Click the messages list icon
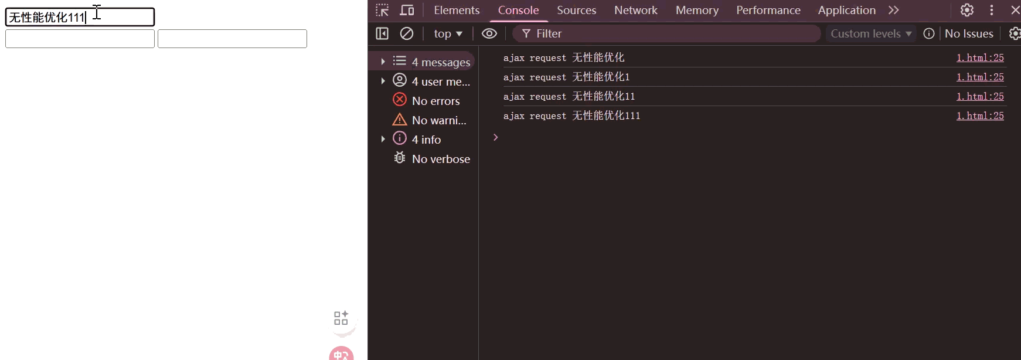Image resolution: width=1021 pixels, height=360 pixels. click(400, 60)
